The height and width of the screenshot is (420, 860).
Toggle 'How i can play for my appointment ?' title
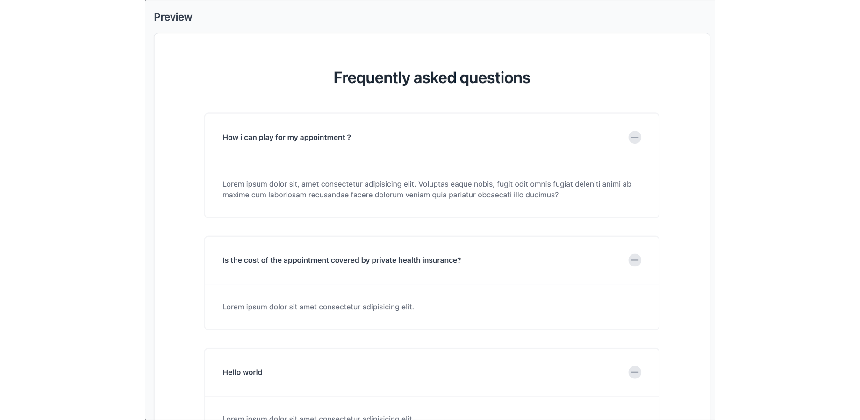pos(287,137)
